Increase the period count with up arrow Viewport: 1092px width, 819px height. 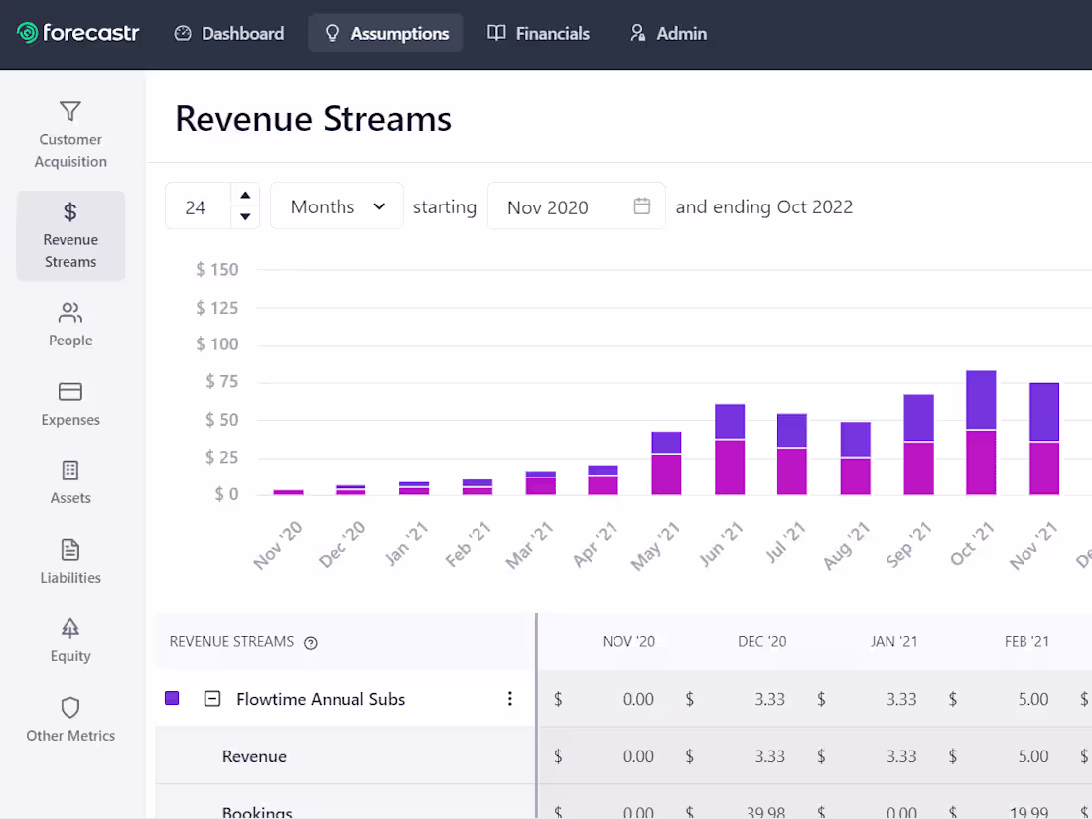(245, 195)
